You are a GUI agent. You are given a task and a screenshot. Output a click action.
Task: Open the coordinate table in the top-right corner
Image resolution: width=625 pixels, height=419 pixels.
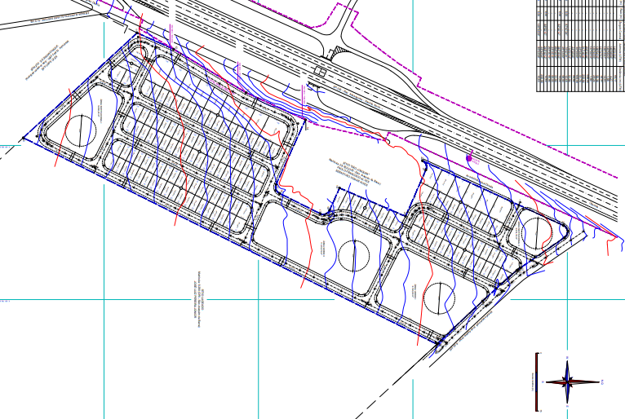(580, 45)
